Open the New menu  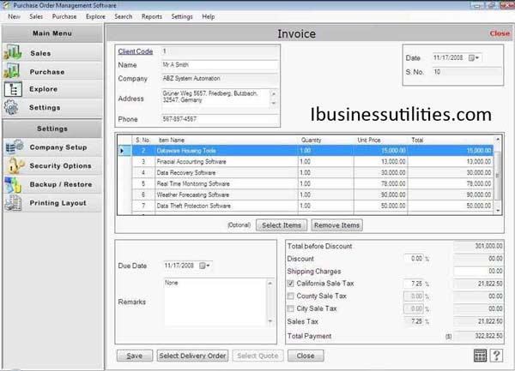coord(14,16)
